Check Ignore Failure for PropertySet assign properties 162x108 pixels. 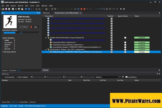(x=125, y=45)
